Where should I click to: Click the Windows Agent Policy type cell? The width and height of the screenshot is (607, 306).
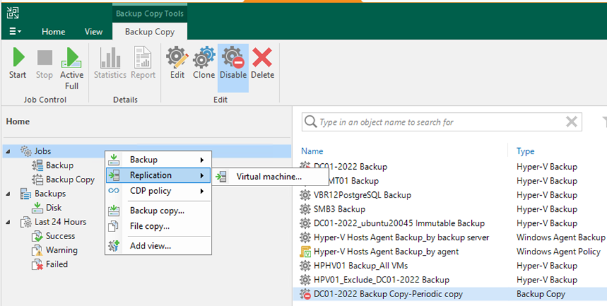pyautogui.click(x=559, y=251)
